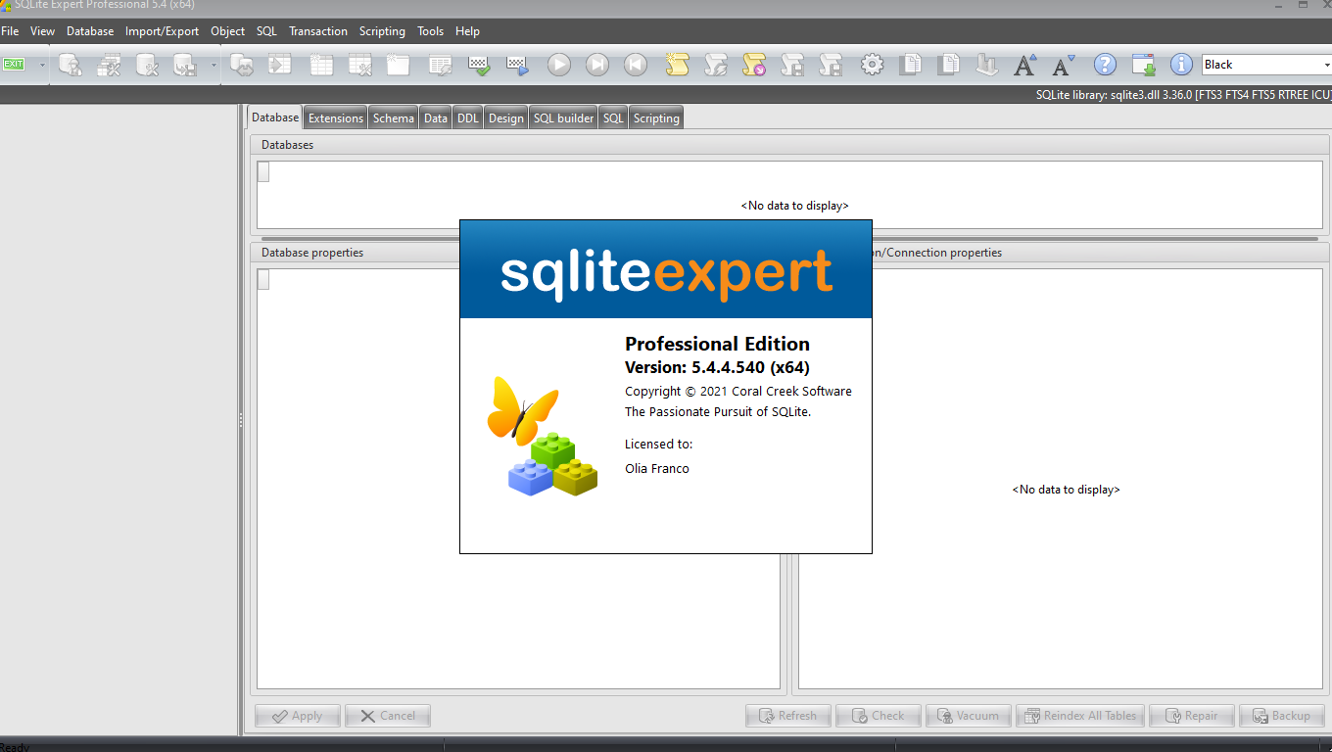Click the Check button
This screenshot has width=1332, height=752.
879,716
